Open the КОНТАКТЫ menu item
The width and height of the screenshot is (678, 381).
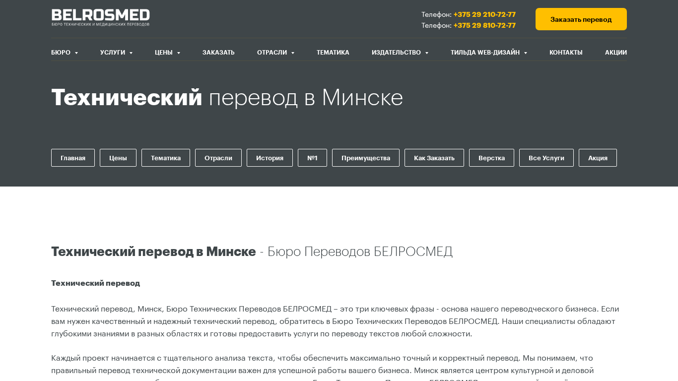point(566,53)
